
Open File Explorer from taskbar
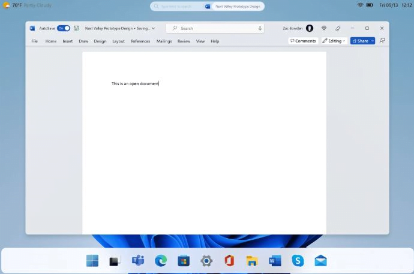point(252,261)
